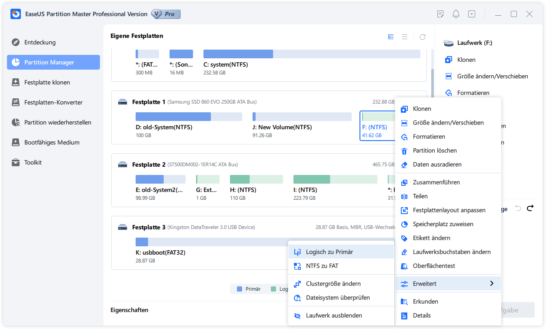The height and width of the screenshot is (329, 546).
Task: Select NTFS zu FAT conversion option
Action: (x=341, y=265)
